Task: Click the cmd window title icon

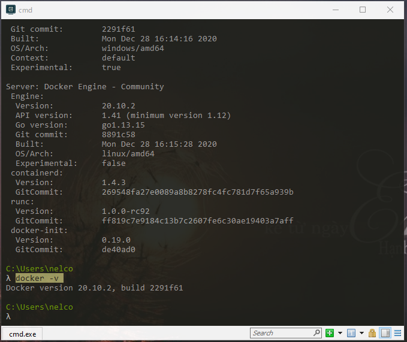Action: click(11, 10)
